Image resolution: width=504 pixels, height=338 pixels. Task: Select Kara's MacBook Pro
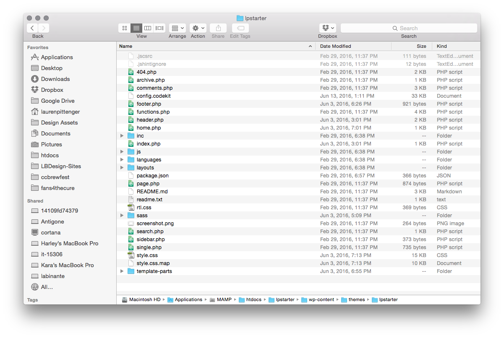(x=67, y=265)
